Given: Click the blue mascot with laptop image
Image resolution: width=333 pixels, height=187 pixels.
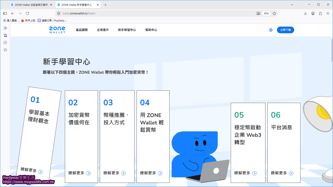Looking at the screenshot, I should pos(200,157).
